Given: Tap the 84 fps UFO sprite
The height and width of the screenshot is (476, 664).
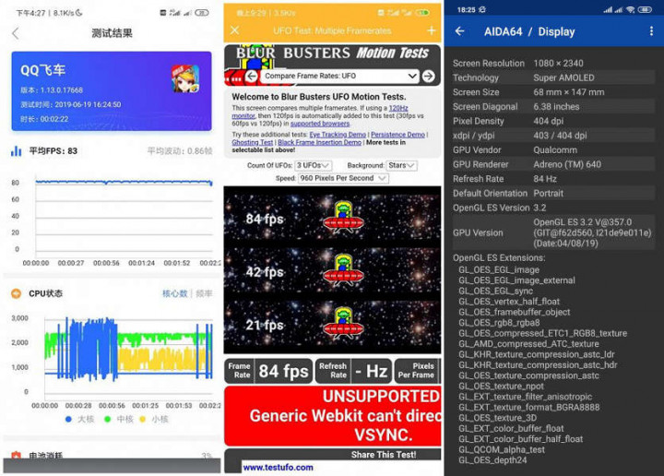Looking at the screenshot, I should tap(343, 218).
